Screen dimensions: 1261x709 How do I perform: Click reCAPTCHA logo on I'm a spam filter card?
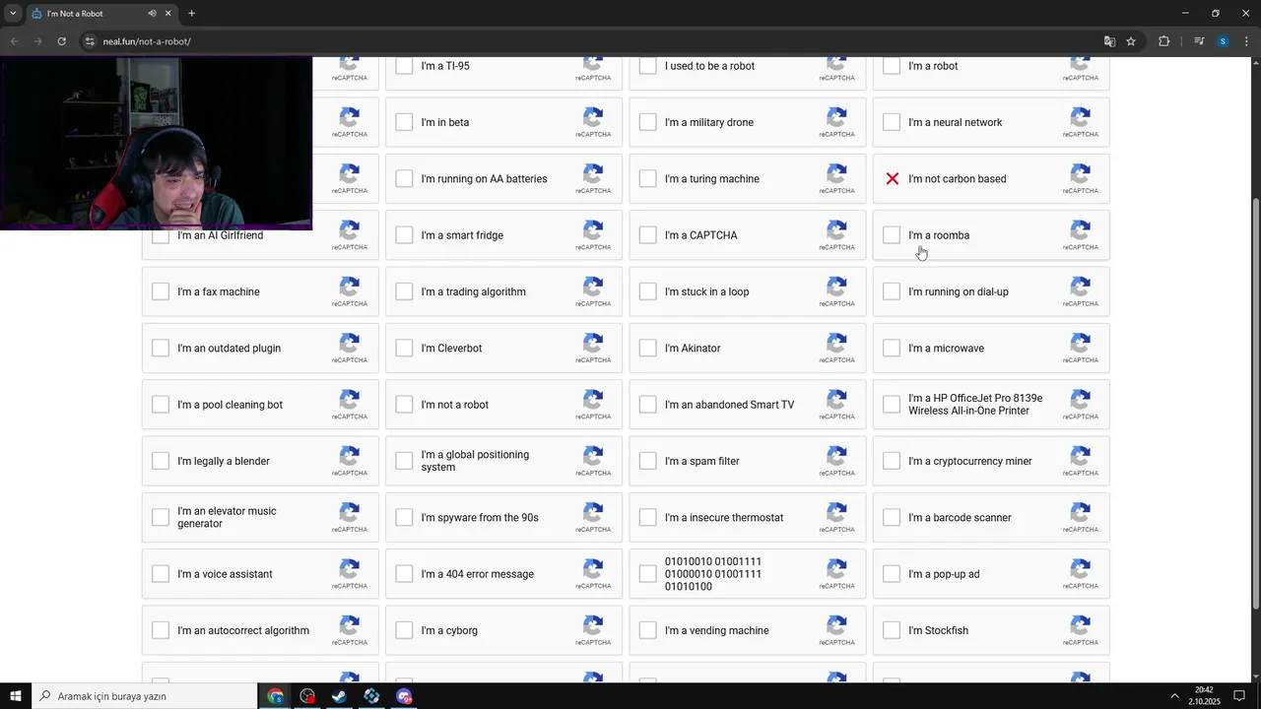point(836,456)
